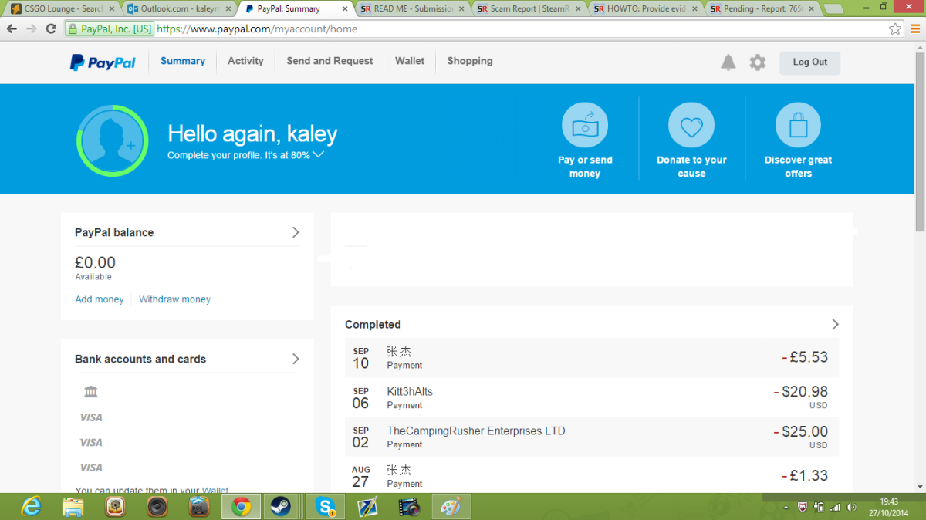
Task: Click the Add money link
Action: point(99,299)
